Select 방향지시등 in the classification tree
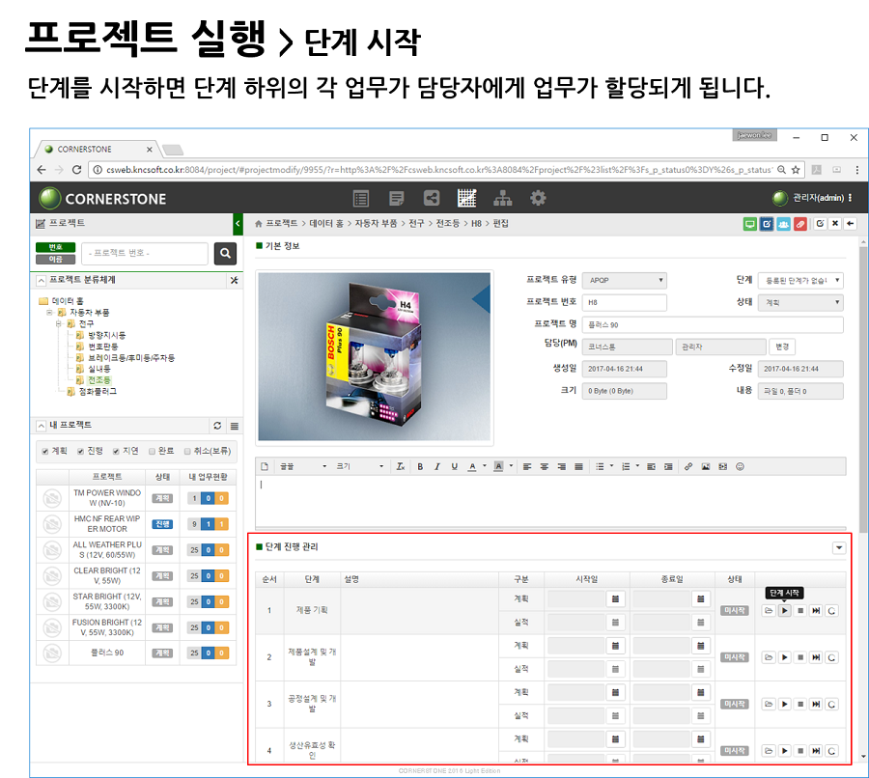 click(x=106, y=335)
